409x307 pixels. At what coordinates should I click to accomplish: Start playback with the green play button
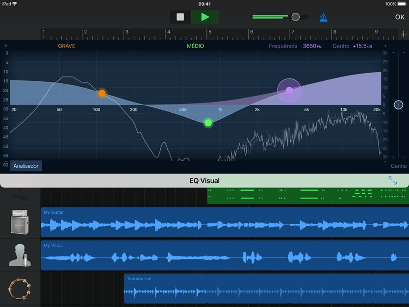(x=205, y=17)
